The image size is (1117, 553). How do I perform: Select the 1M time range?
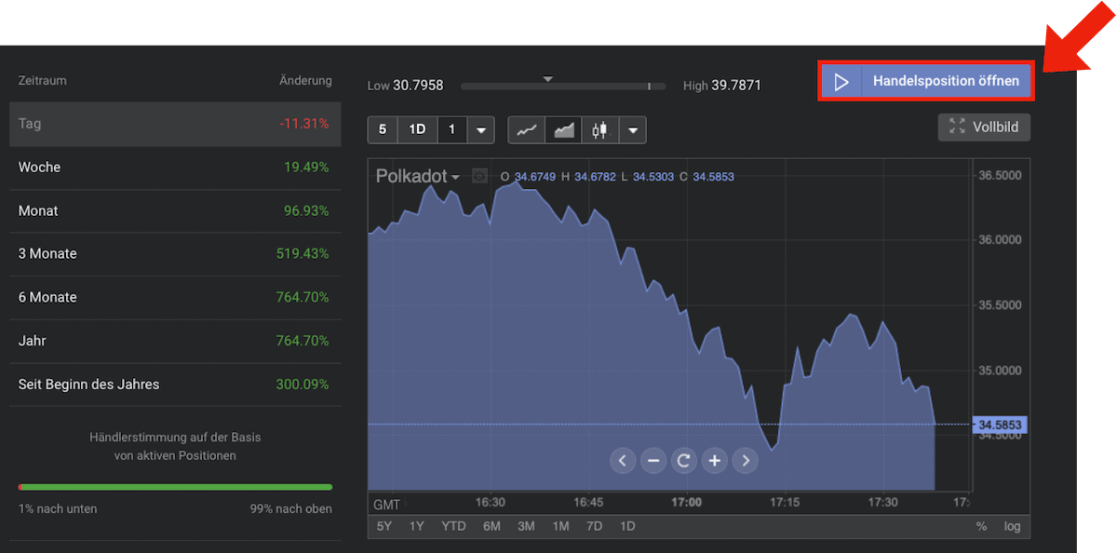pyautogui.click(x=560, y=526)
